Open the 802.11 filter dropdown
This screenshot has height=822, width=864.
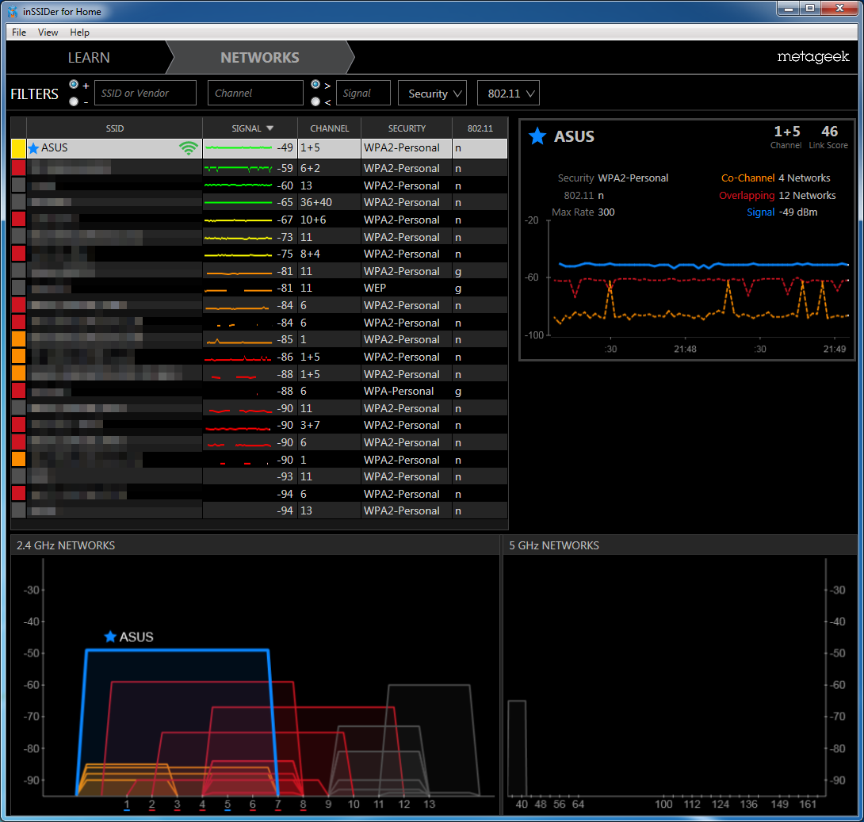(508, 93)
